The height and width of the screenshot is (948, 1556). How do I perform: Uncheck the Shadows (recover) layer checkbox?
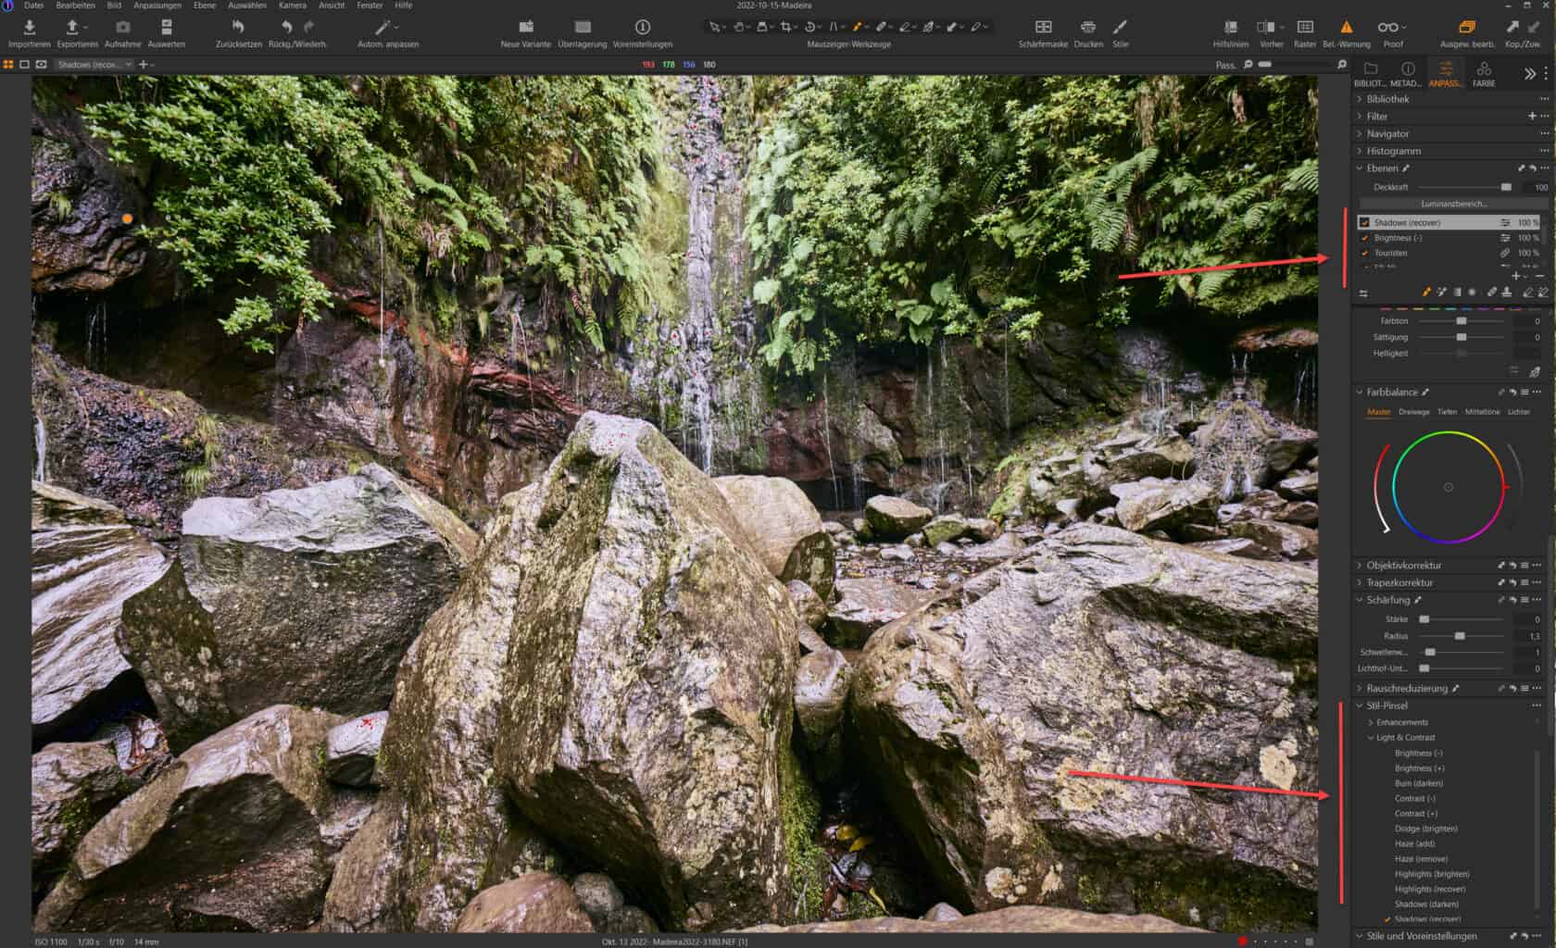pyautogui.click(x=1364, y=223)
